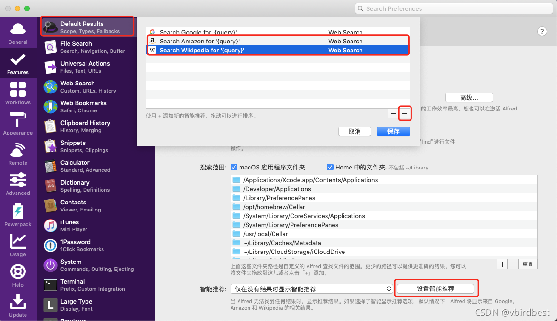Toggle Home 中的文件夹 checkbox
Screen dimensions: 557x321
330,167
